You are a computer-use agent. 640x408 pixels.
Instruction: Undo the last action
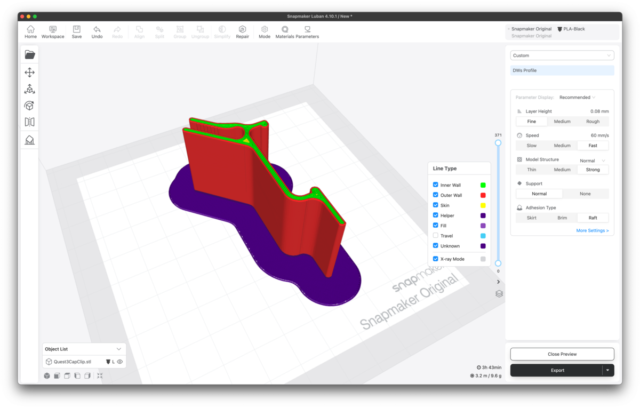(x=97, y=32)
